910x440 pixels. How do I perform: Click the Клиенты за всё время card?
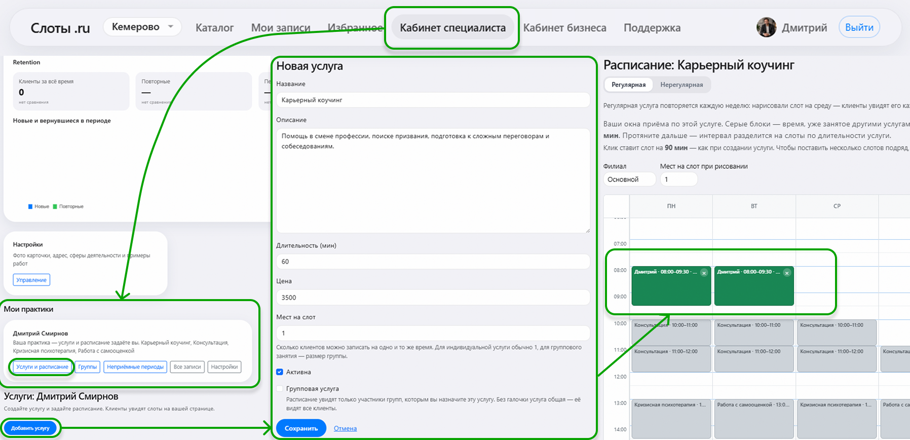(x=71, y=91)
